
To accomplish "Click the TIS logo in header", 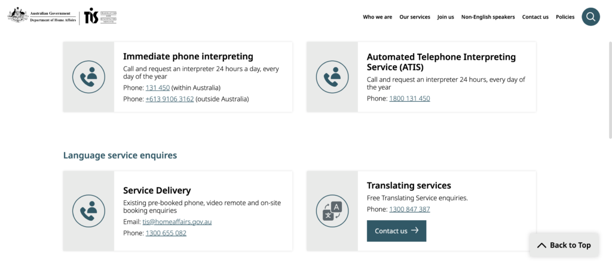I will (x=100, y=16).
